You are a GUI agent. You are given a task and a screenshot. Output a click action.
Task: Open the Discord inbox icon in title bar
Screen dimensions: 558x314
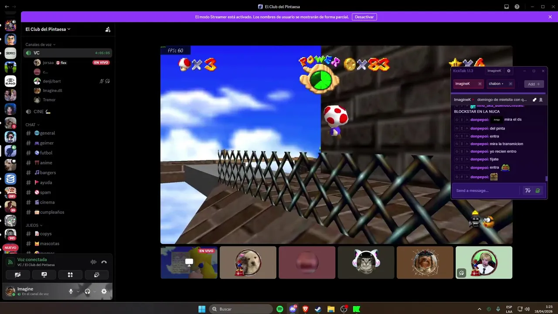point(507,7)
